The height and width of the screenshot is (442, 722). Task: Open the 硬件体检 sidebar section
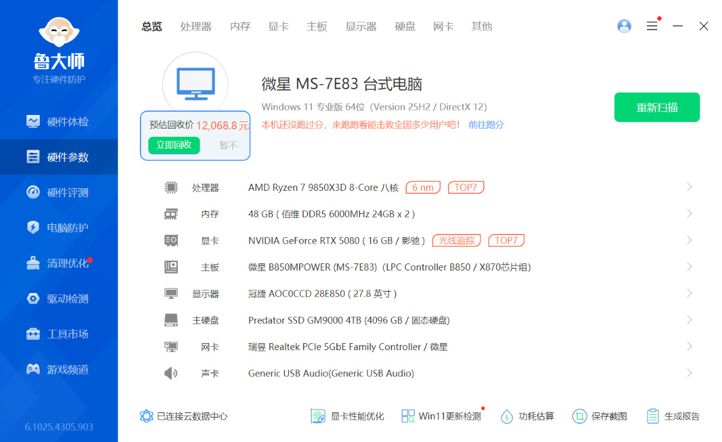(58, 121)
